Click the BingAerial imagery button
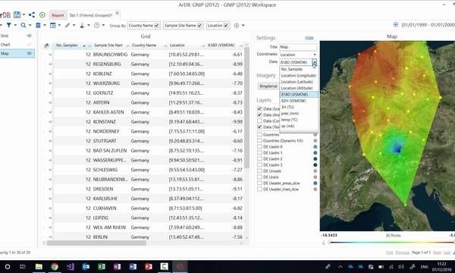Image resolution: width=455 pixels, height=273 pixels. 268,86
